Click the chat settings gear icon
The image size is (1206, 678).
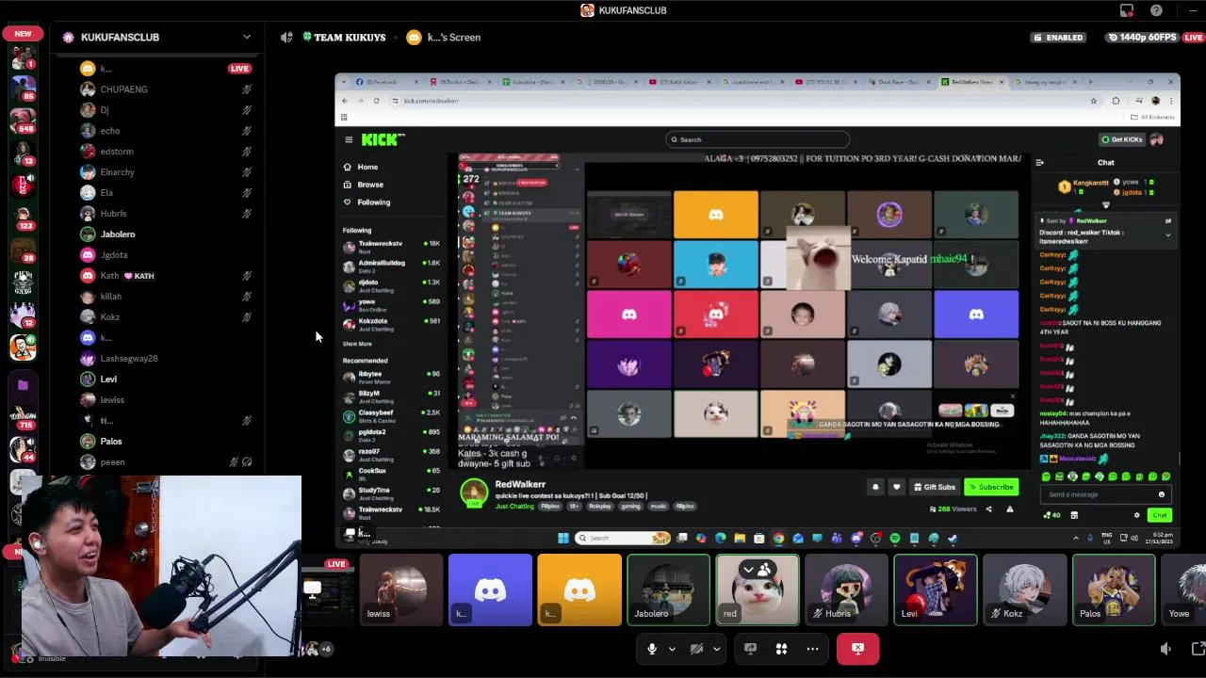(x=1136, y=515)
